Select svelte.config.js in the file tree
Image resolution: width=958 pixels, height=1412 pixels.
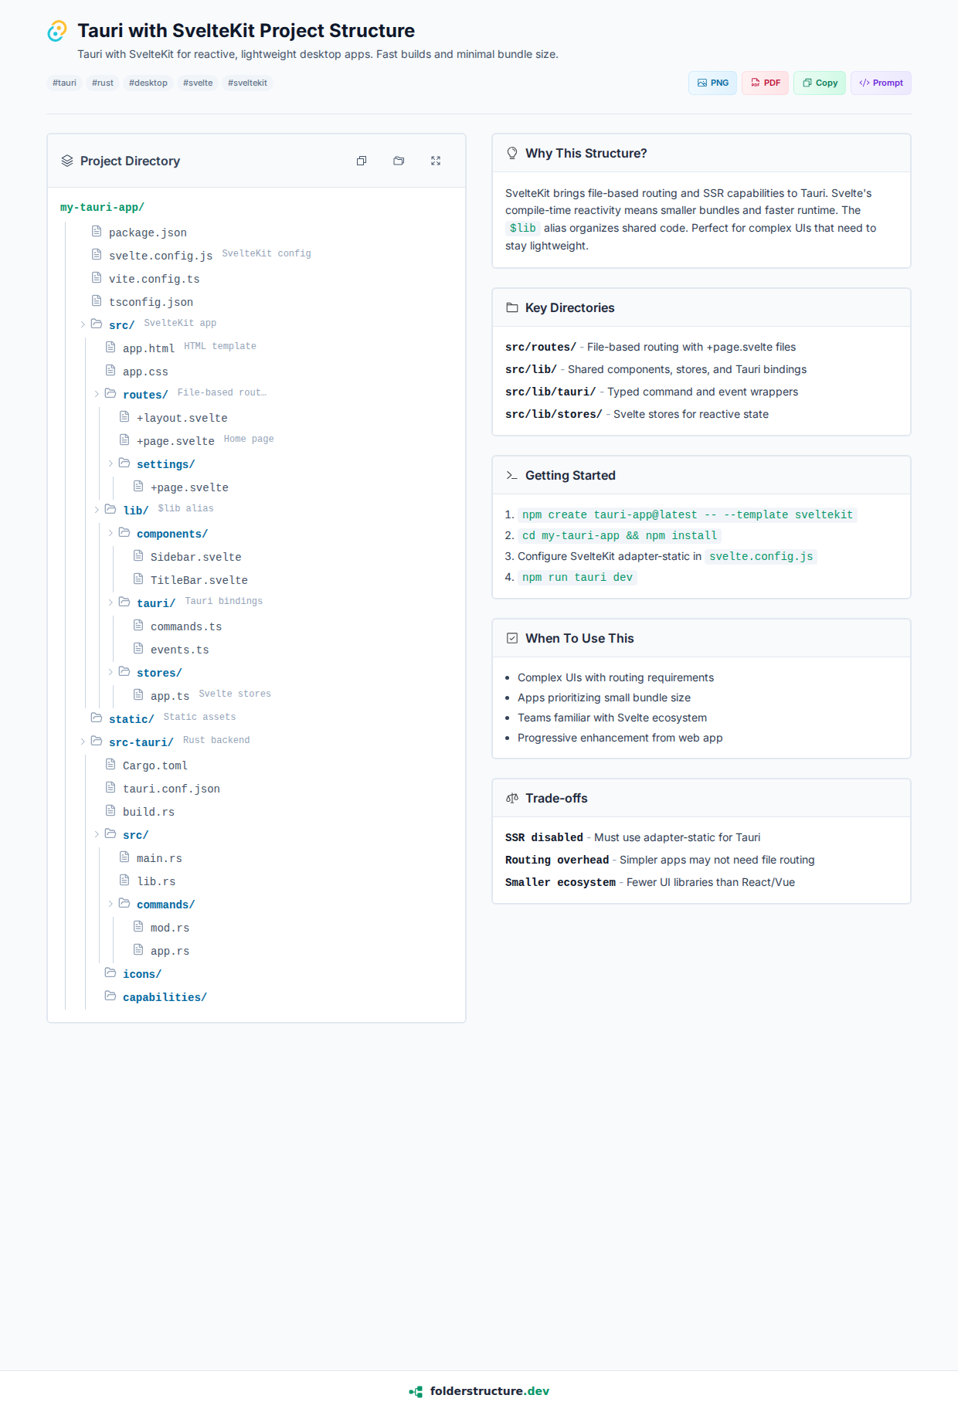[161, 256]
